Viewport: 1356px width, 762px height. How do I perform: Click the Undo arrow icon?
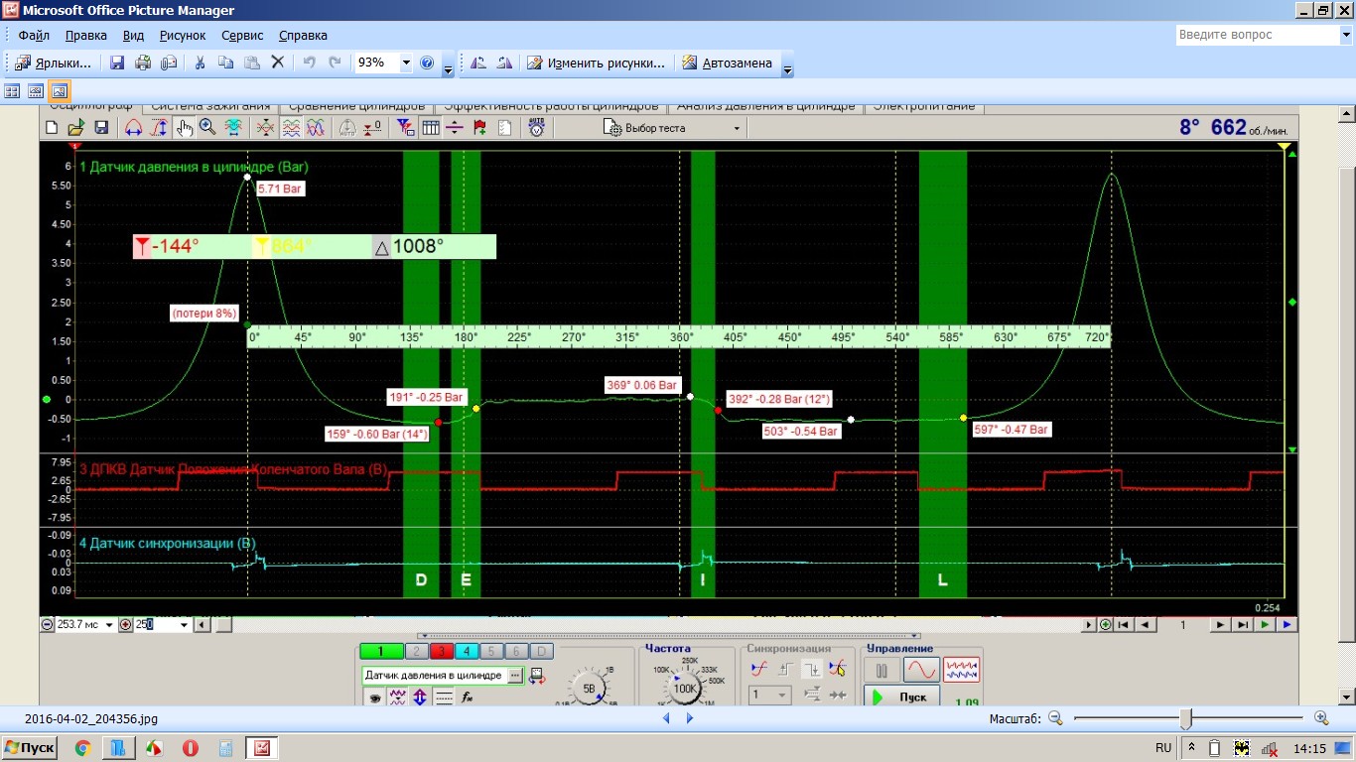309,63
